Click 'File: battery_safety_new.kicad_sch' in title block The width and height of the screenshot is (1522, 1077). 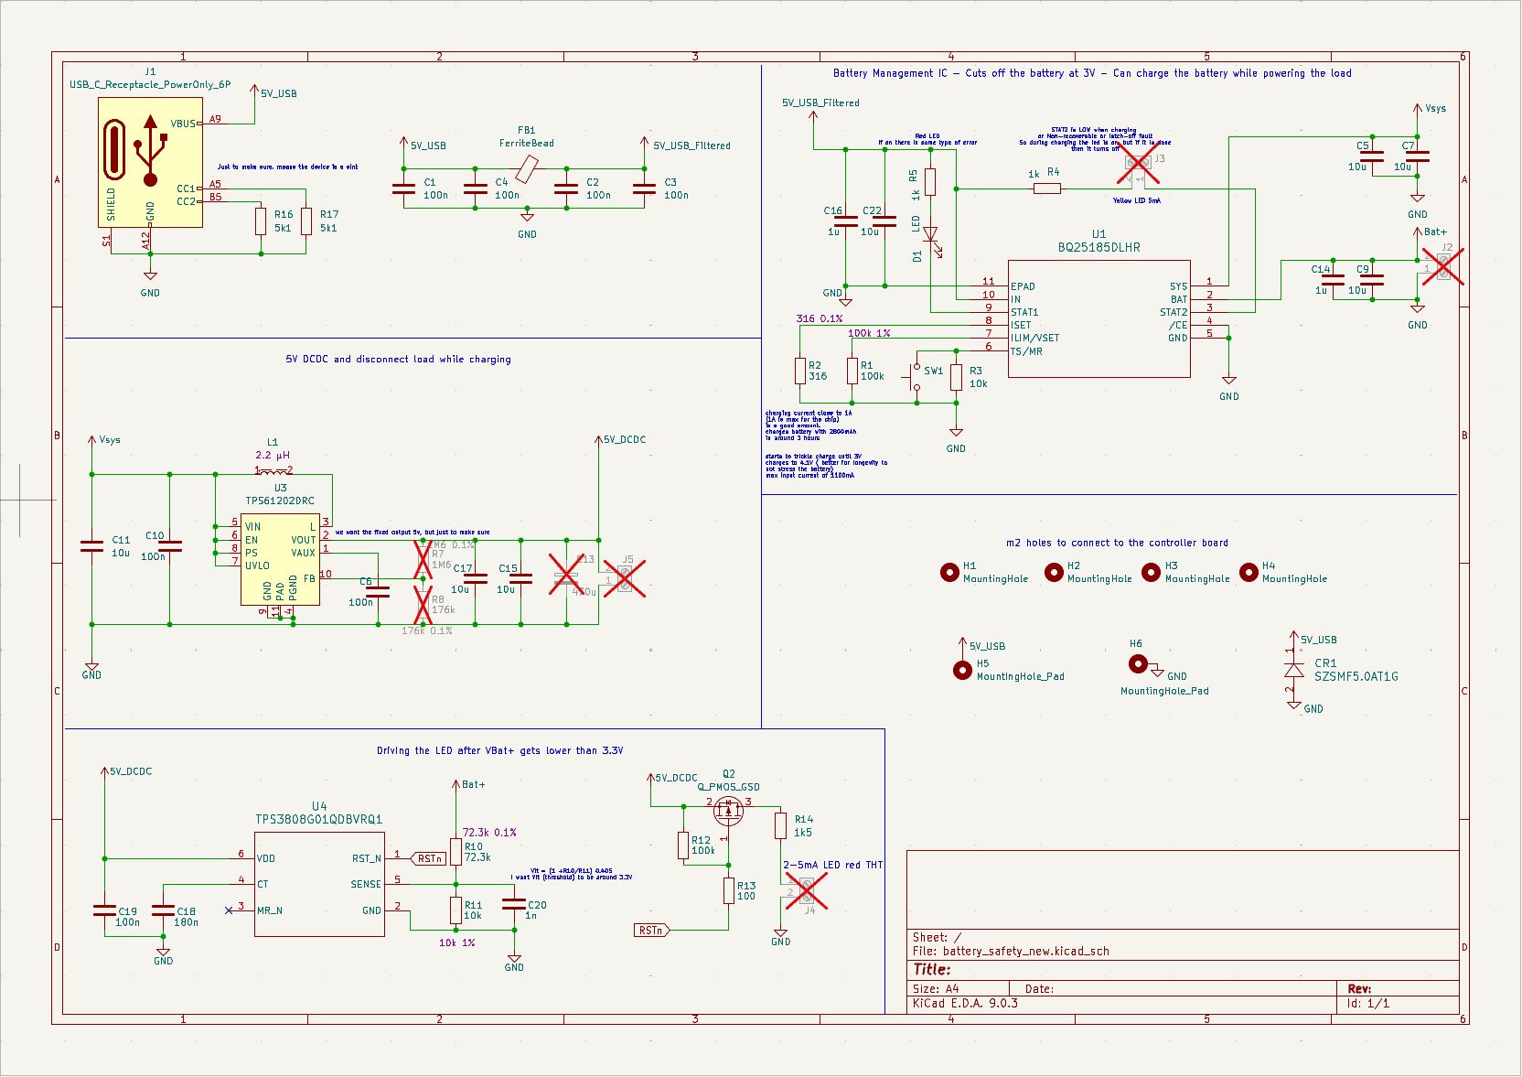(x=1011, y=951)
